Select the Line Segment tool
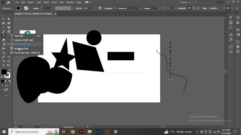 [3, 27]
